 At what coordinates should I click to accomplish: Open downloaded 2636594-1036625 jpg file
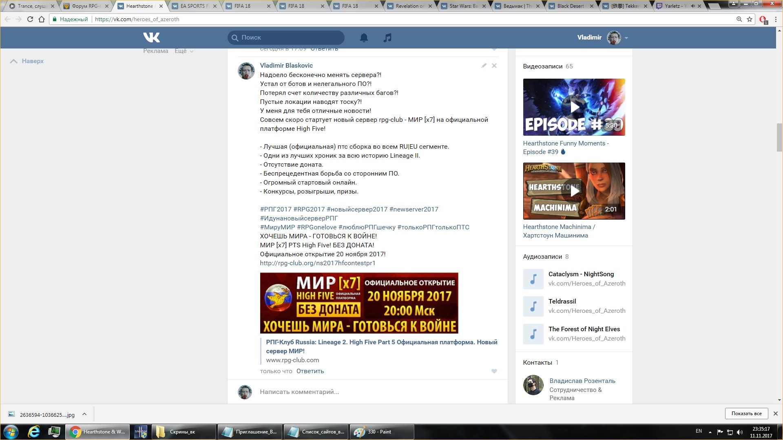point(47,415)
